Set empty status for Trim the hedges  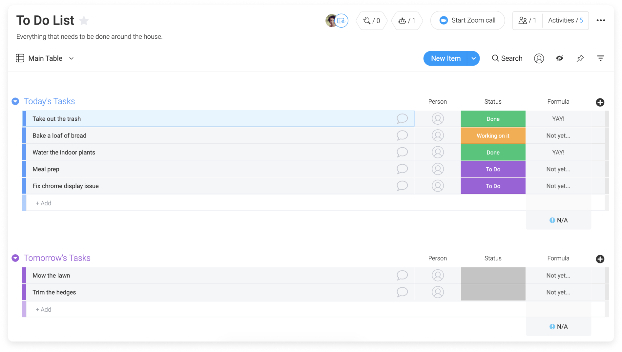493,292
